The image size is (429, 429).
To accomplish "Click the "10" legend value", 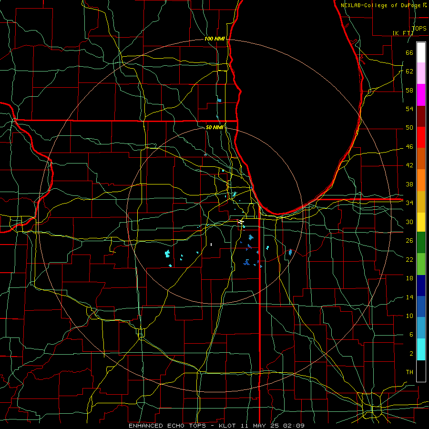I will [409, 316].
